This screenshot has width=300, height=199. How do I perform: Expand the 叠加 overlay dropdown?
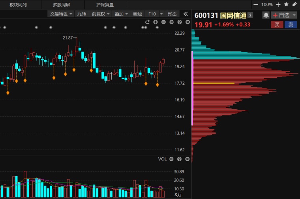click(x=121, y=14)
